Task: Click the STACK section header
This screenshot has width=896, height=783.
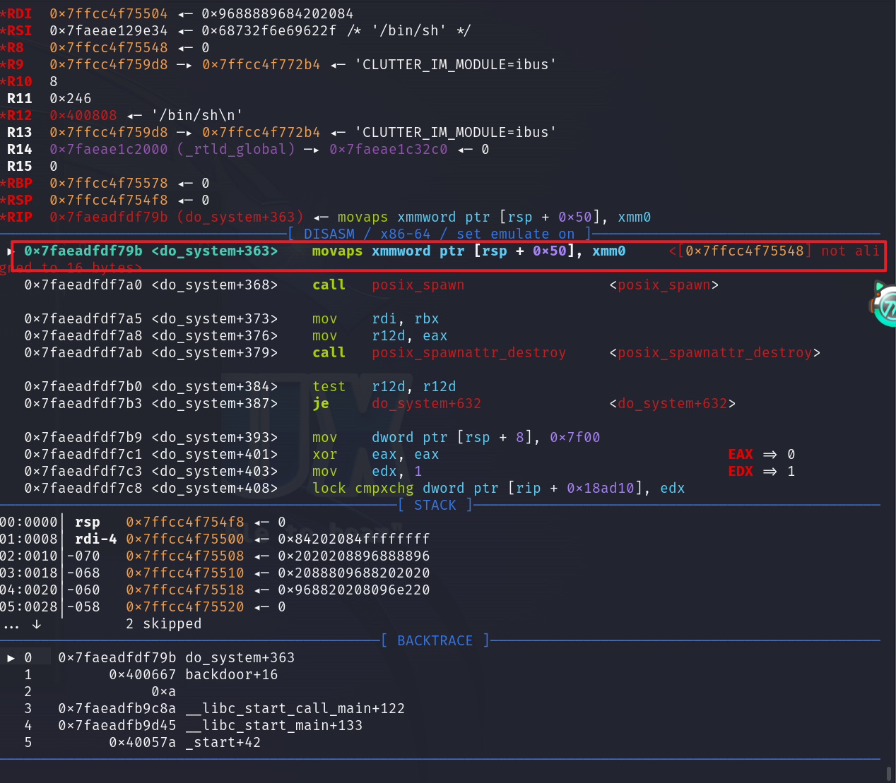Action: coord(435,505)
